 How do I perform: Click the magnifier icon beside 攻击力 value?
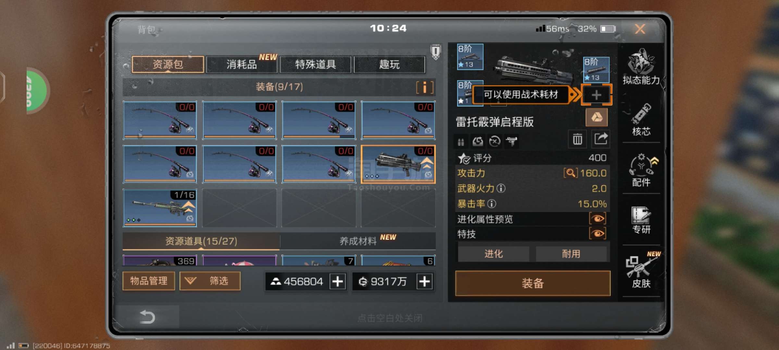click(x=571, y=173)
